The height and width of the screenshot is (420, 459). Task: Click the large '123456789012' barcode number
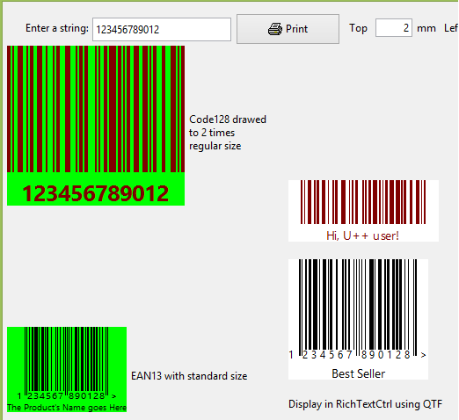(96, 193)
